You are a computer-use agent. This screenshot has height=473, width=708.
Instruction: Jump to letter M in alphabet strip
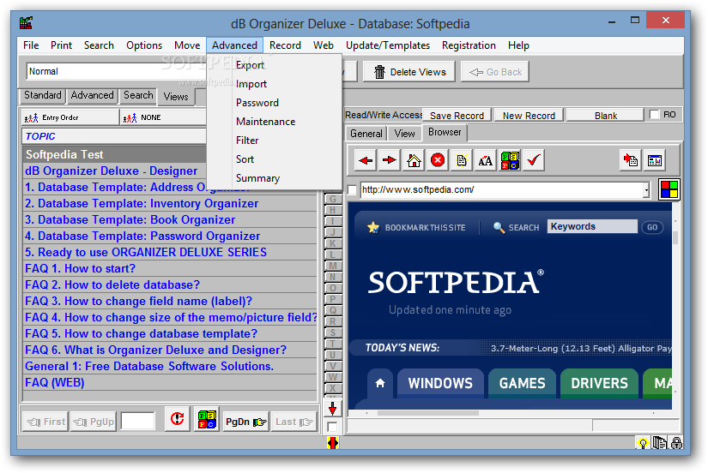click(333, 266)
